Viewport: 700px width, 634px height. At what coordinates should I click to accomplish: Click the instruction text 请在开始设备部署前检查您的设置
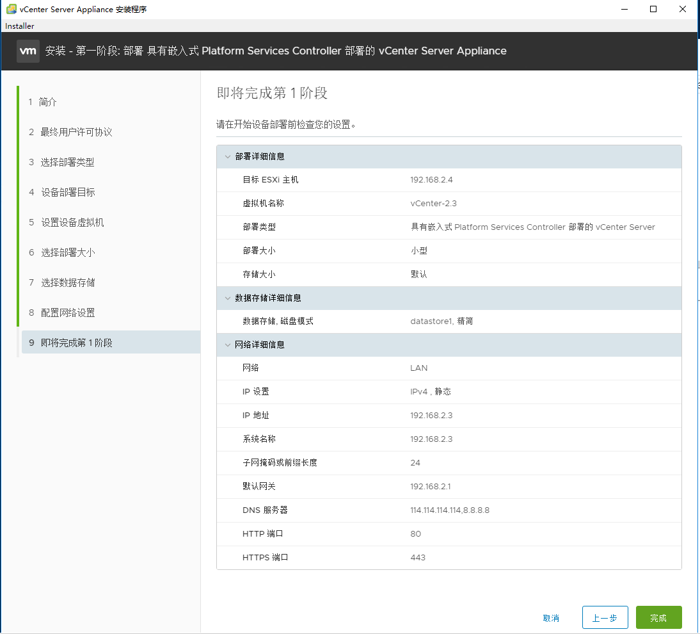tap(286, 125)
